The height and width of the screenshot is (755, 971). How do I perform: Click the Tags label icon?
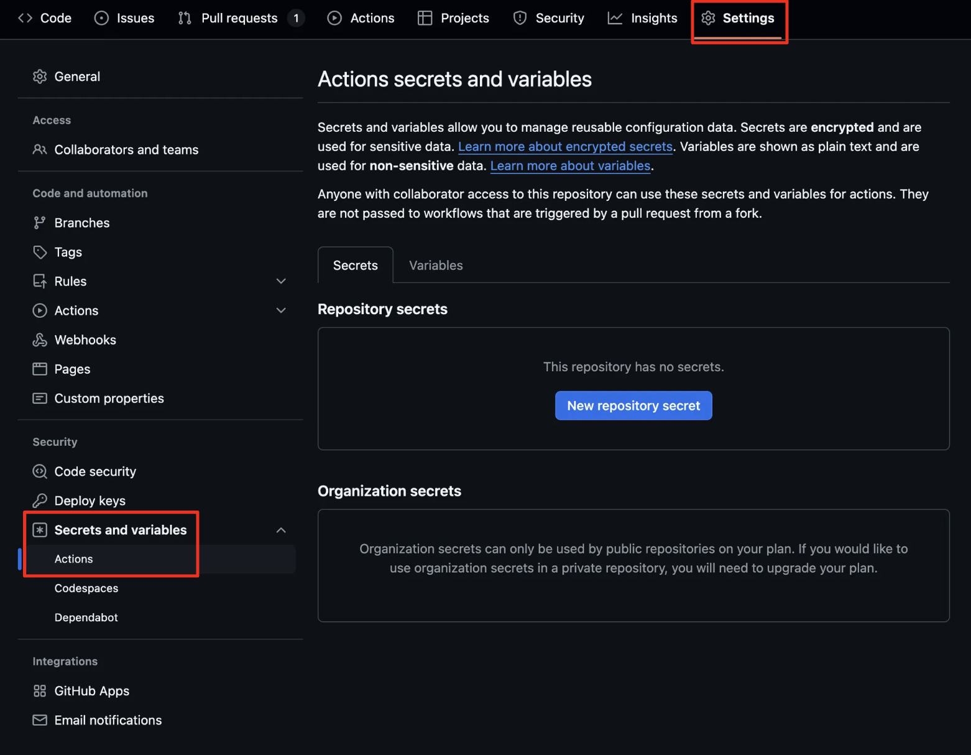click(x=40, y=252)
